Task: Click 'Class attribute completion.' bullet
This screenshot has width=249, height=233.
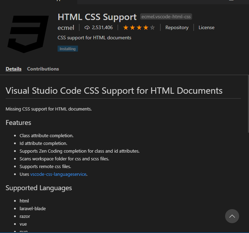Action: 46,136
